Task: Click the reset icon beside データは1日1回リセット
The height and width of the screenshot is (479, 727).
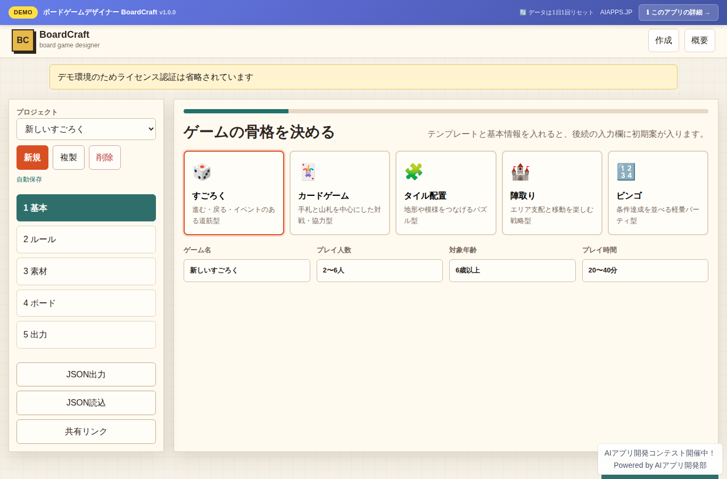Action: click(523, 12)
